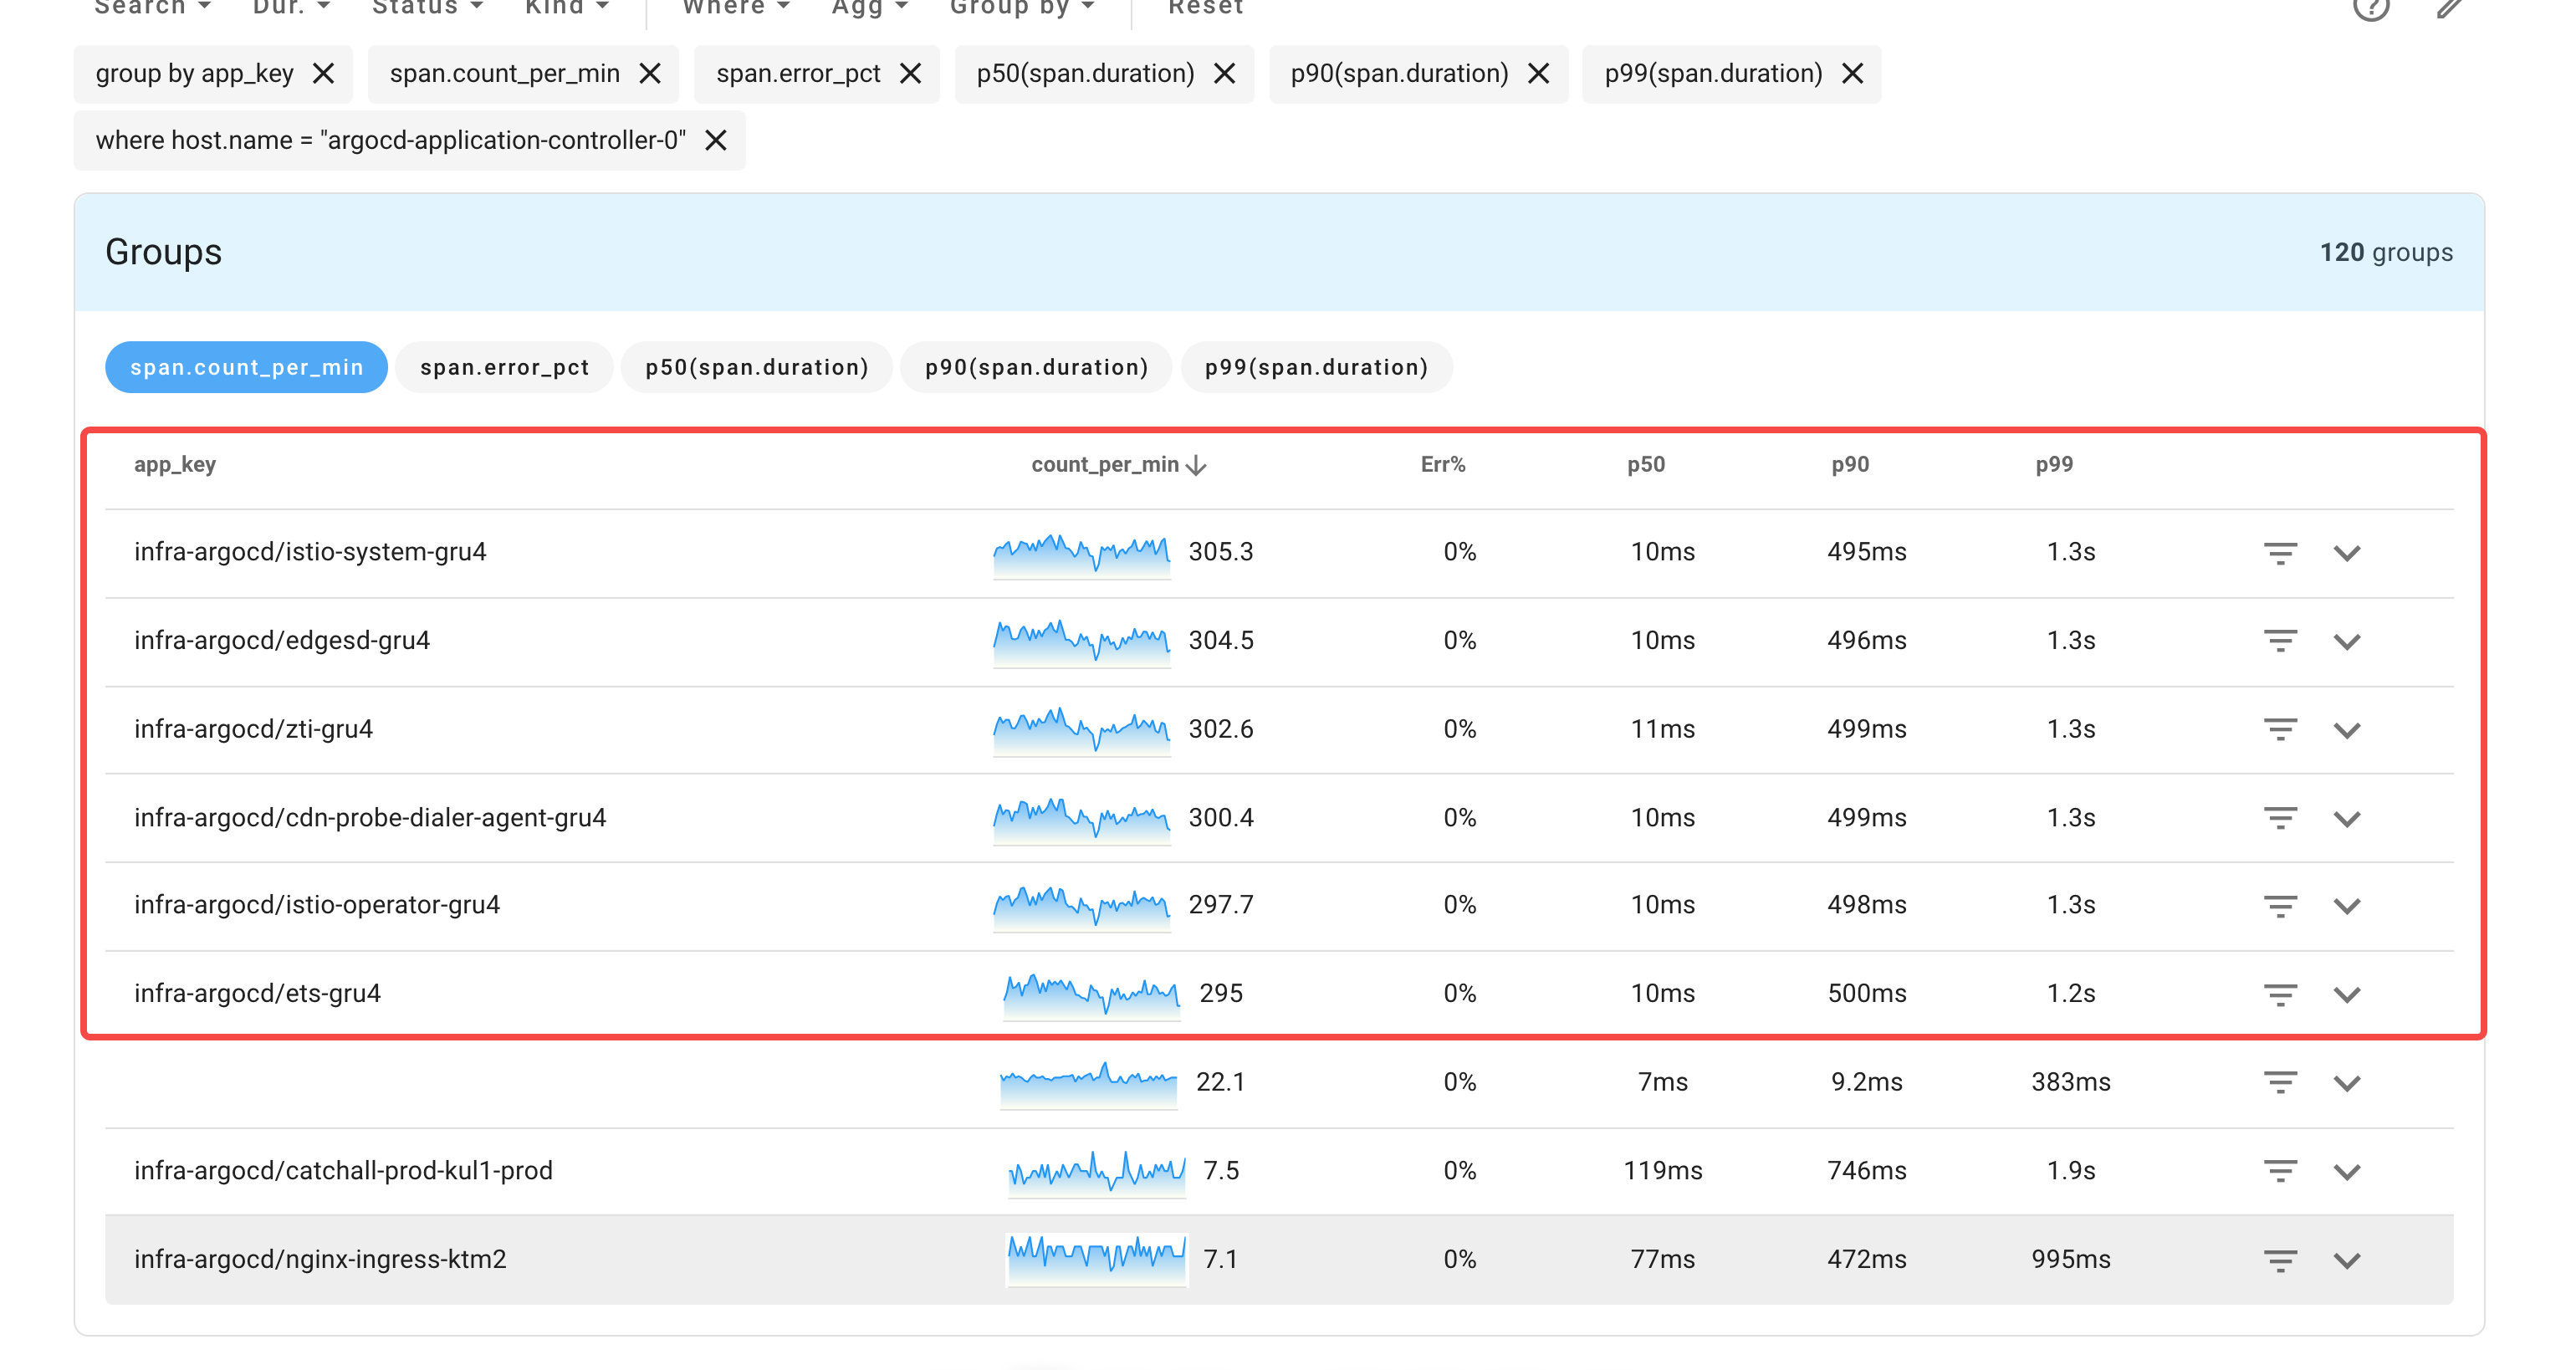Click the filter icon on cdn-probe-dialer-agent-gru4 row
The width and height of the screenshot is (2576, 1370).
2280,817
